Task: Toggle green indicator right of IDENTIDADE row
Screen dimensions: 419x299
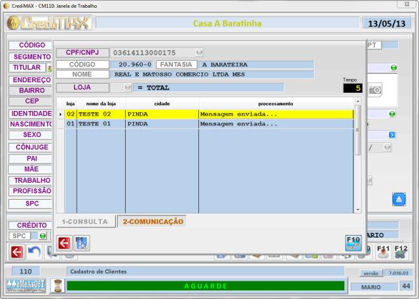Action: (x=392, y=114)
